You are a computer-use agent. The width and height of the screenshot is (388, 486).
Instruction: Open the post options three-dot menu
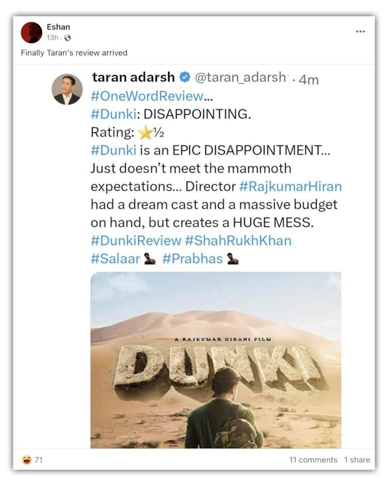[x=360, y=32]
